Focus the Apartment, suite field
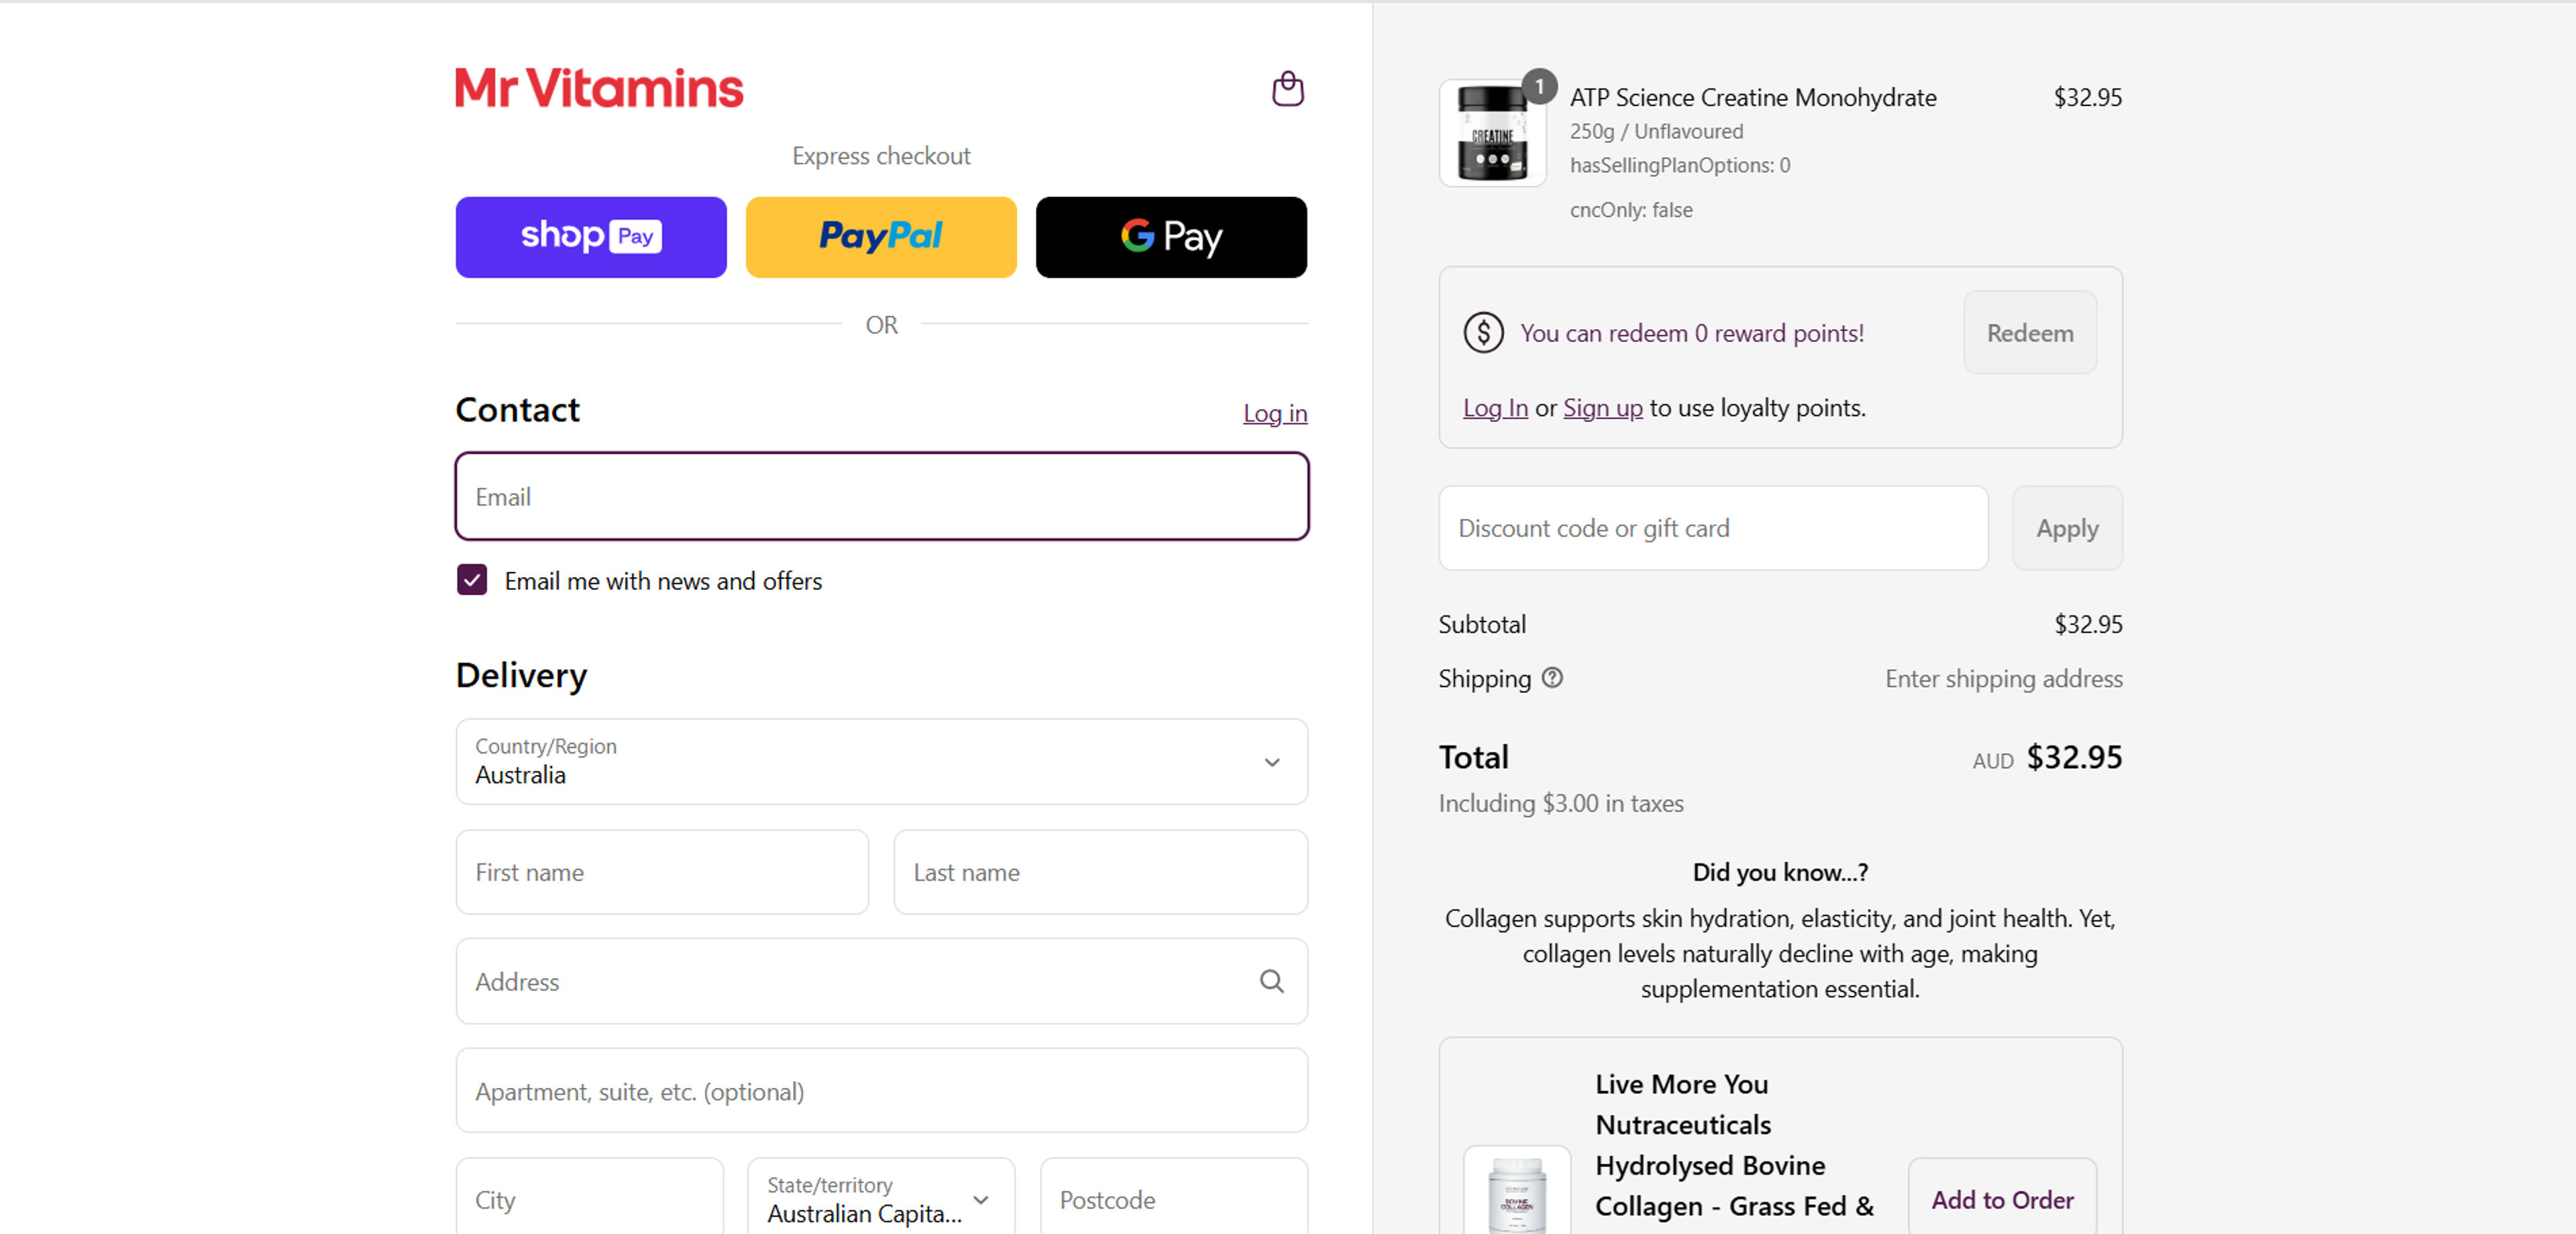Viewport: 2576px width, 1234px height. pyautogui.click(x=881, y=1091)
